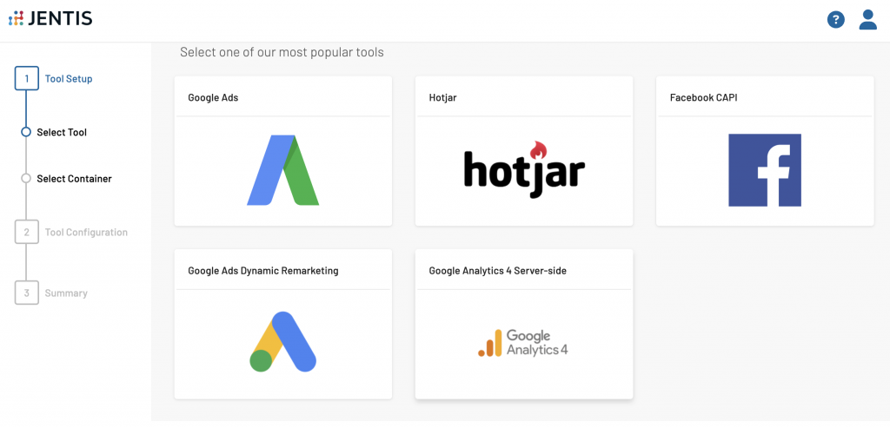Open the Select Tool sub-step
This screenshot has width=890, height=428.
62,132
